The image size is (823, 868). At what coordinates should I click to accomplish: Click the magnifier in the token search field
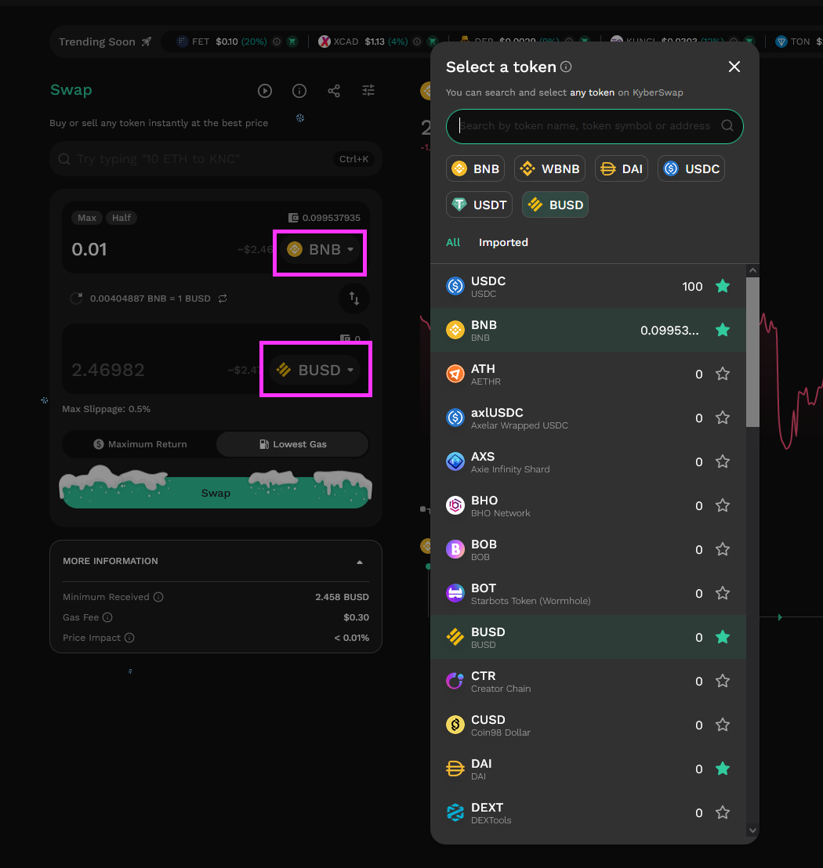(727, 125)
